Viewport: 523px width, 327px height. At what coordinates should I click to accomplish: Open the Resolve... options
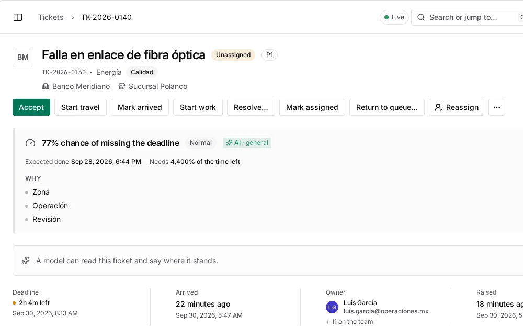coord(251,107)
